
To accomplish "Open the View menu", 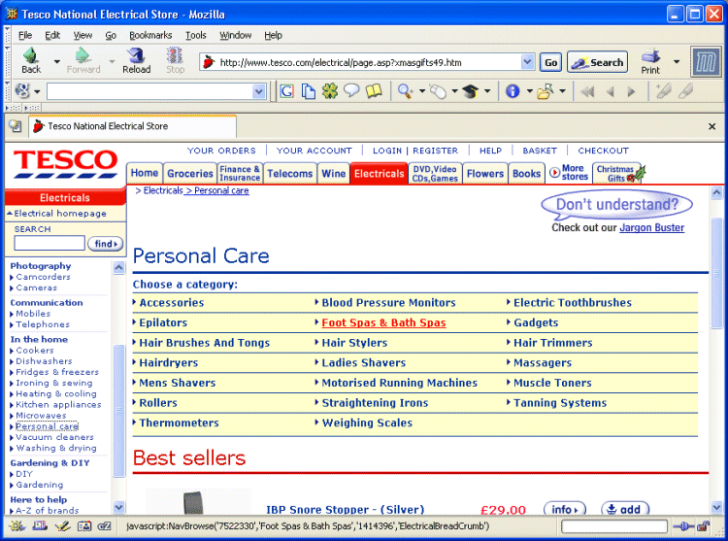I will click(83, 35).
